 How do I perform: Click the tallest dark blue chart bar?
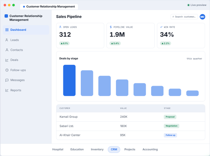coord(69,80)
